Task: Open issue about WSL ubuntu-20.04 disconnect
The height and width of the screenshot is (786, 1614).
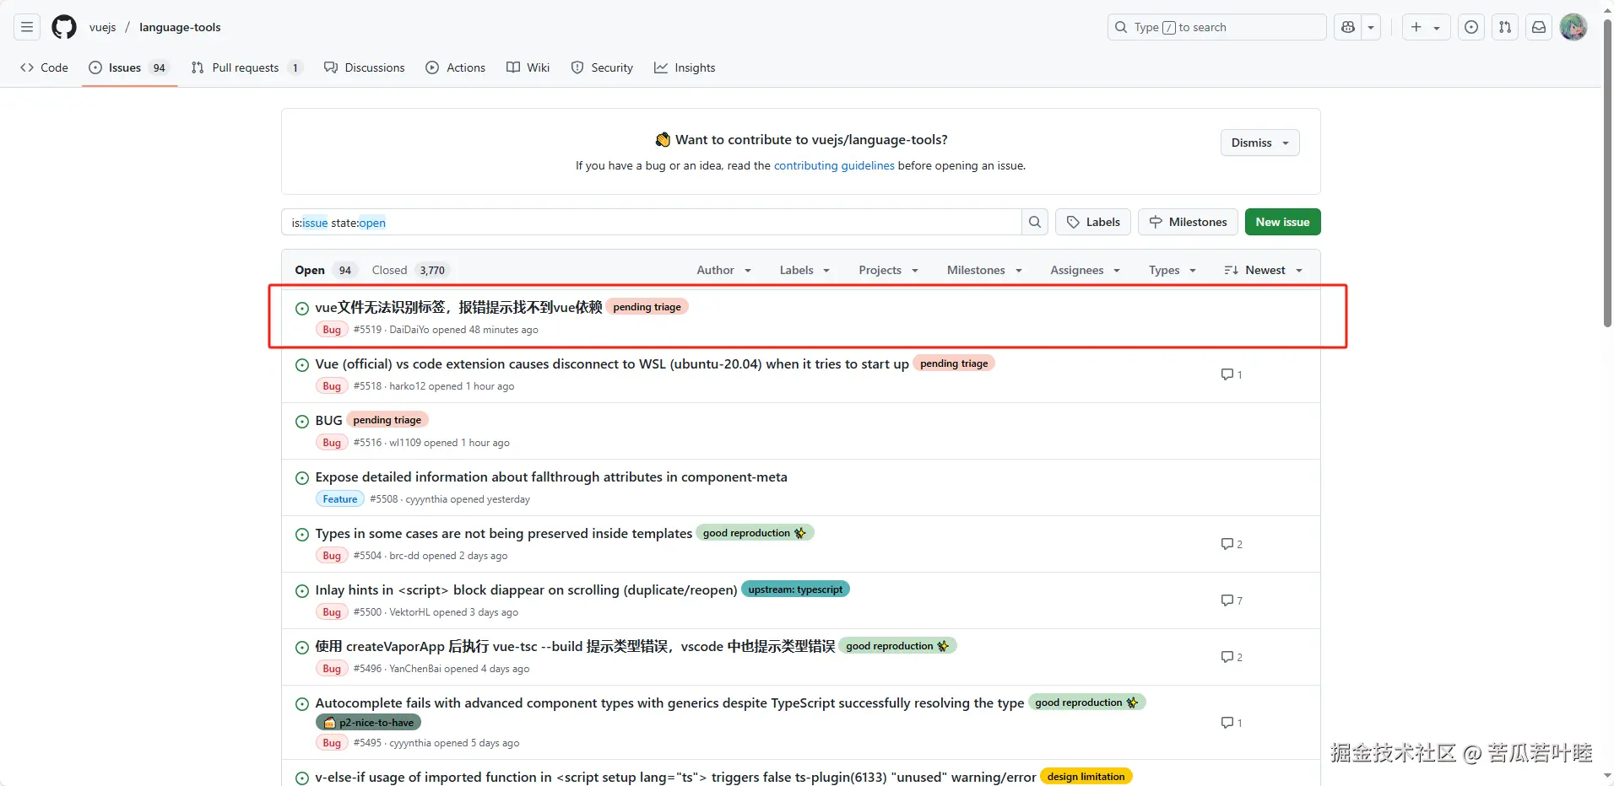Action: [x=612, y=363]
